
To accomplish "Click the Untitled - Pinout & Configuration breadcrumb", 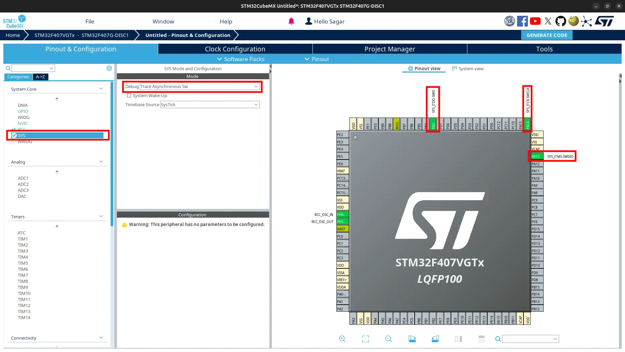I will pyautogui.click(x=188, y=35).
